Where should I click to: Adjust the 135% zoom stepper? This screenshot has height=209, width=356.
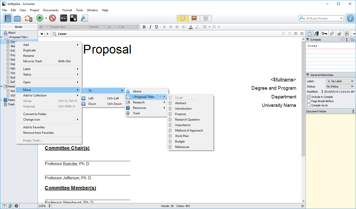click(49, 206)
